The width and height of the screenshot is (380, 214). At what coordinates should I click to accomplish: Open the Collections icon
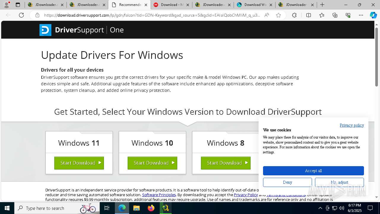tap(335, 15)
